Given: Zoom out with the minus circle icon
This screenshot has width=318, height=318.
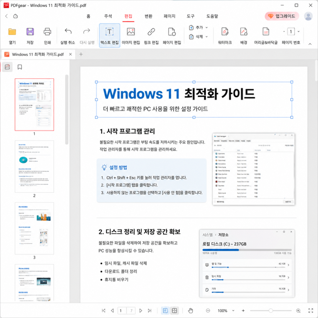Looking at the screenshot, I should [x=208, y=311].
